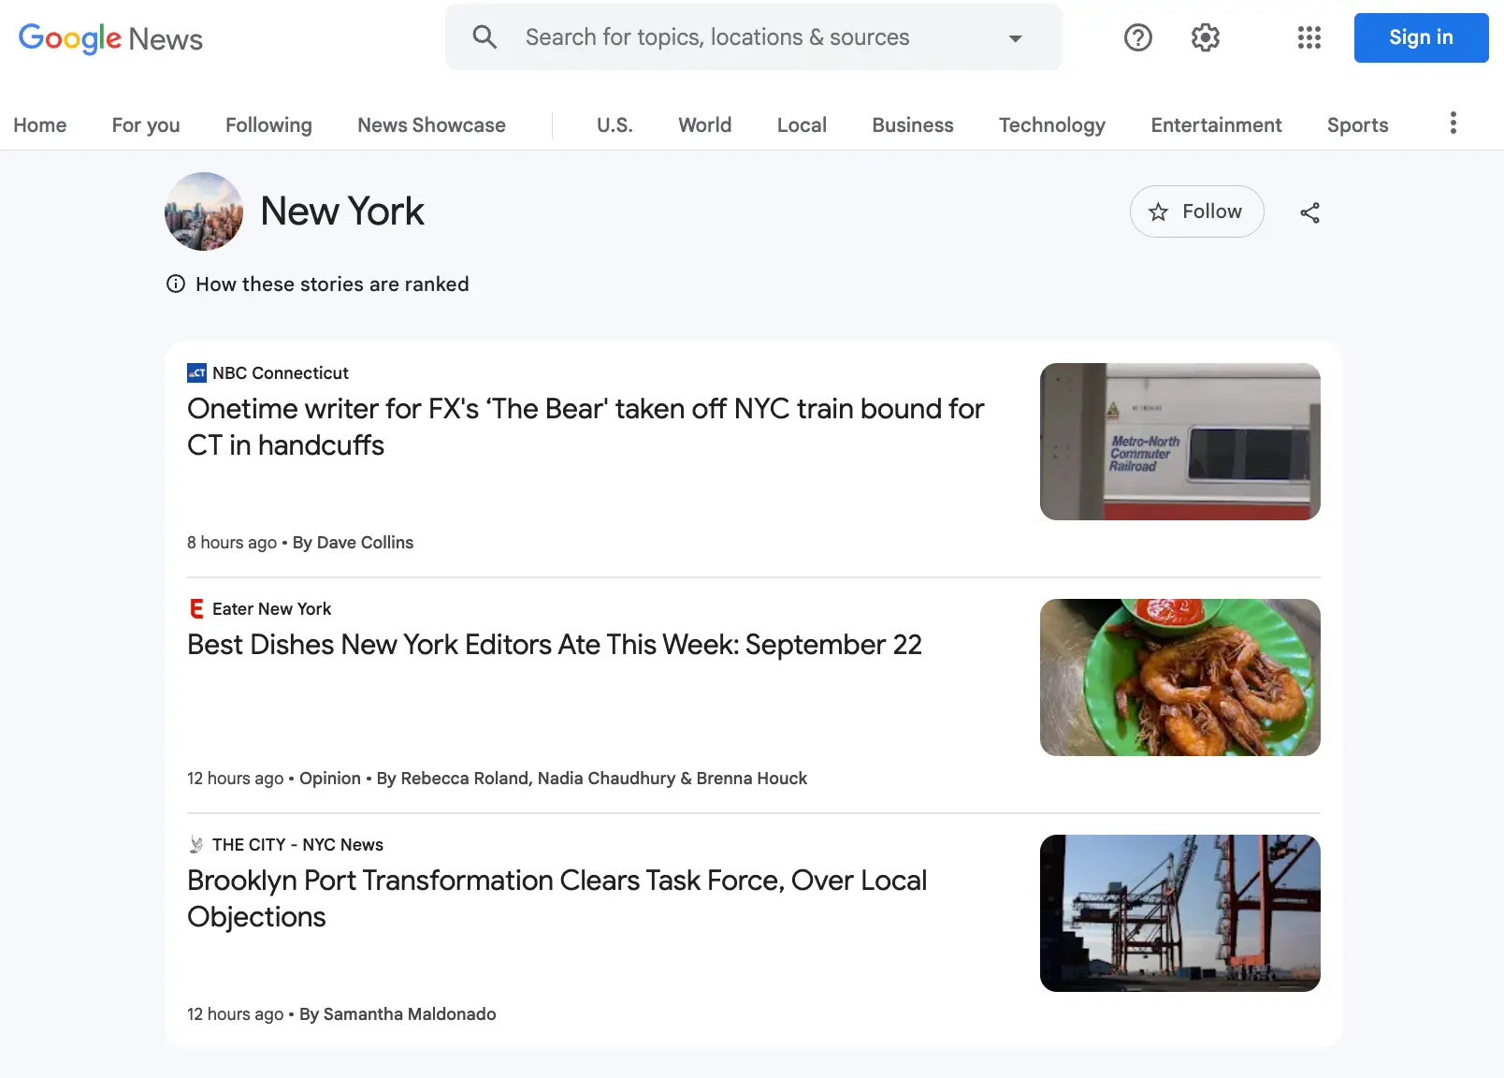
Task: Open the For you tab
Action: coord(146,124)
